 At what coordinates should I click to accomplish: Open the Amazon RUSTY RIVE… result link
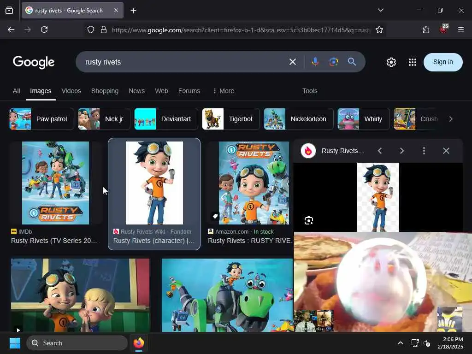[249, 241]
